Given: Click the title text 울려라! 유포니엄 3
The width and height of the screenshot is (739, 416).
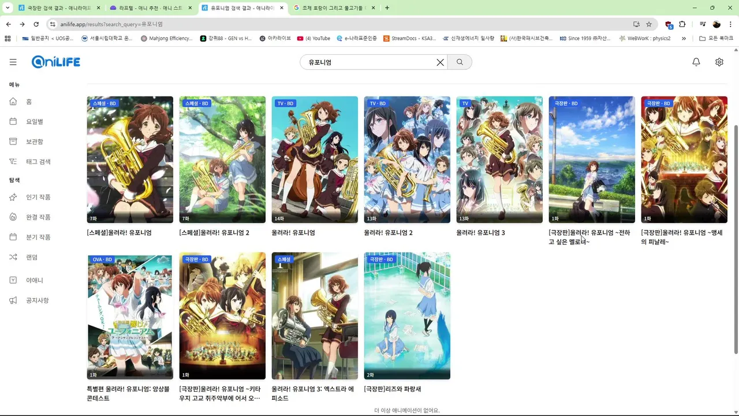Looking at the screenshot, I should click(x=480, y=233).
